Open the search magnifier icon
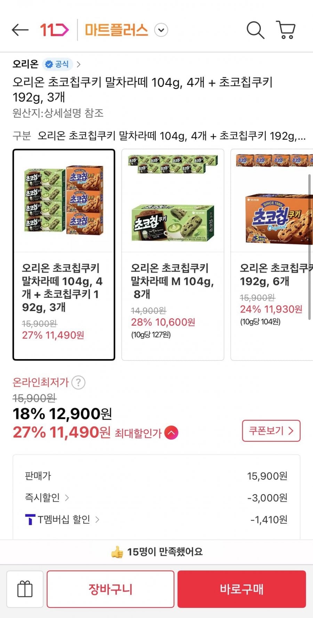 tap(255, 30)
